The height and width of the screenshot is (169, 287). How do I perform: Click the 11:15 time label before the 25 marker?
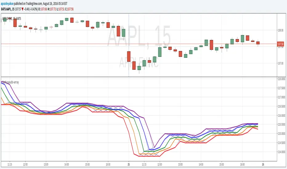(x=10, y=164)
